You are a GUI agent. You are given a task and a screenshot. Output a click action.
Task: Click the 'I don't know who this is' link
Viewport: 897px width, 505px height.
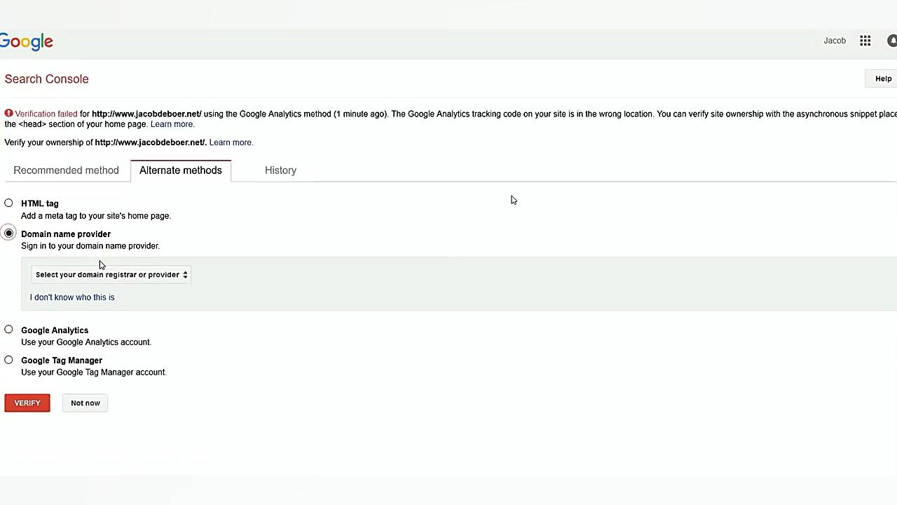pos(72,297)
